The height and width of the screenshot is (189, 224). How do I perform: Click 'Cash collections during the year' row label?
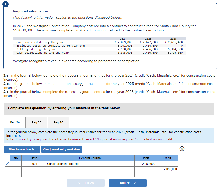(x=42, y=53)
